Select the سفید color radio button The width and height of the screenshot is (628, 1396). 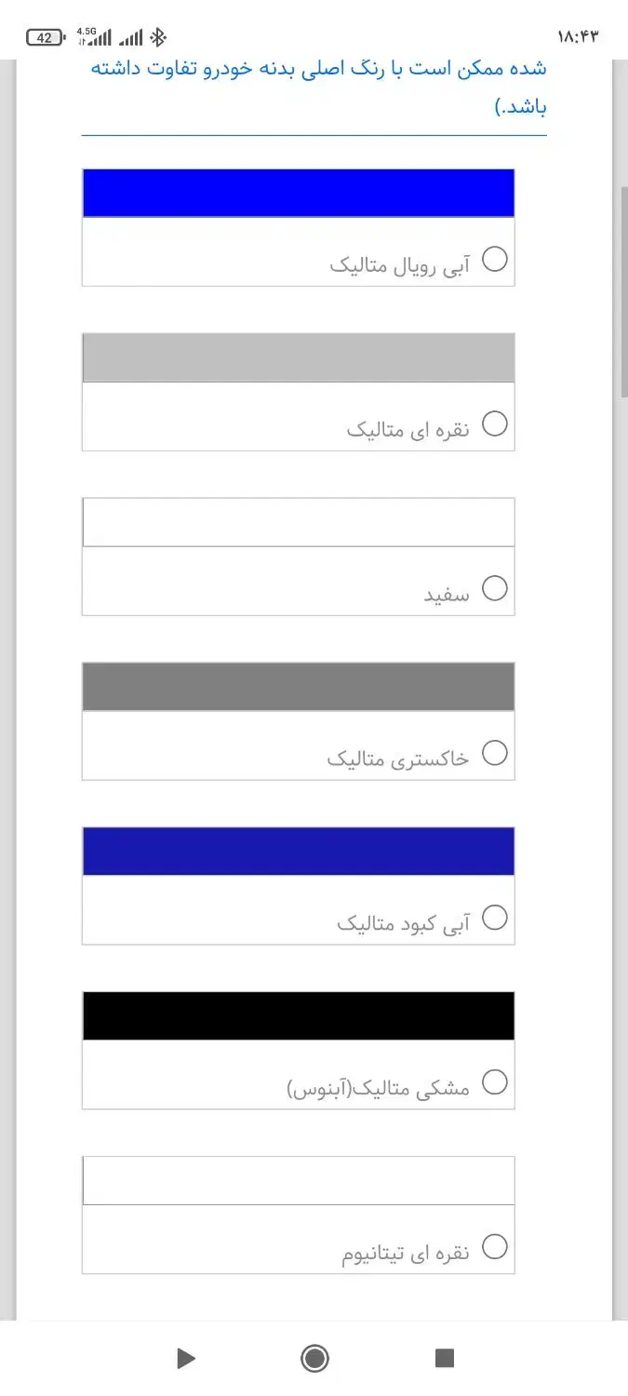pyautogui.click(x=495, y=588)
